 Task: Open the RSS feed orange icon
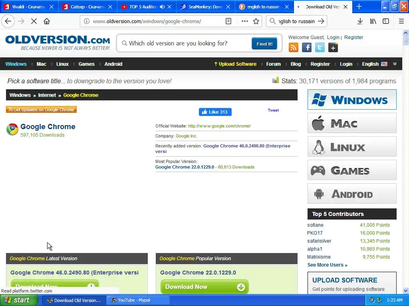(x=294, y=48)
